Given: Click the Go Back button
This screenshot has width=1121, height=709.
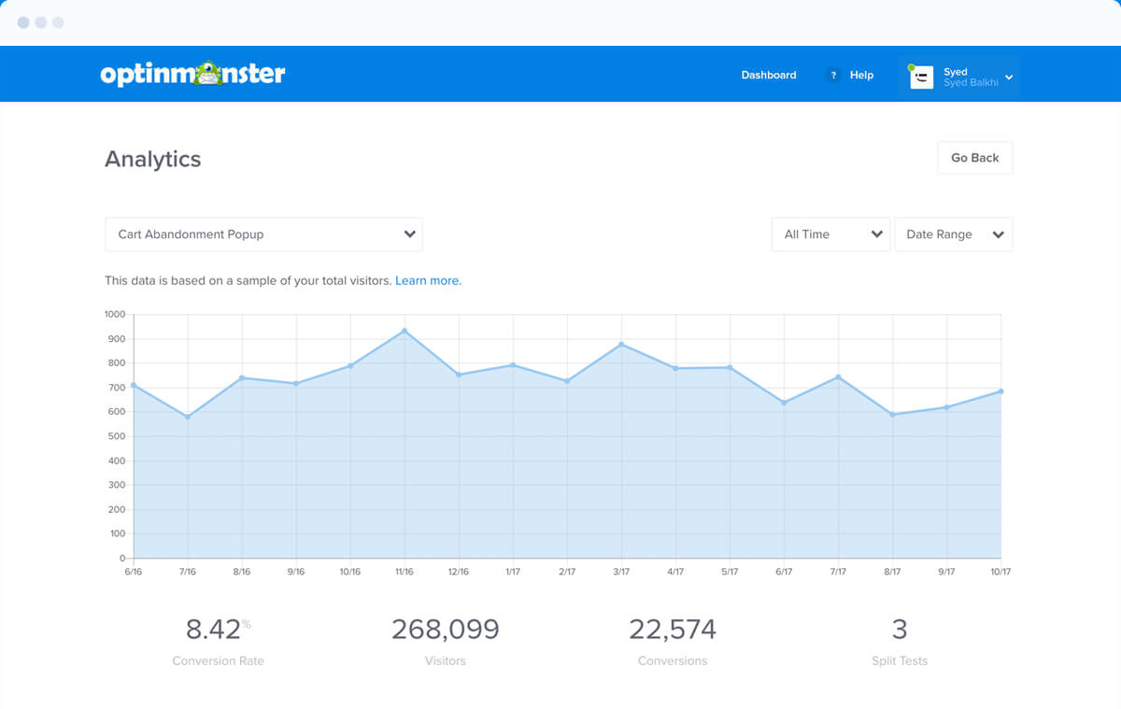Looking at the screenshot, I should click(x=975, y=158).
